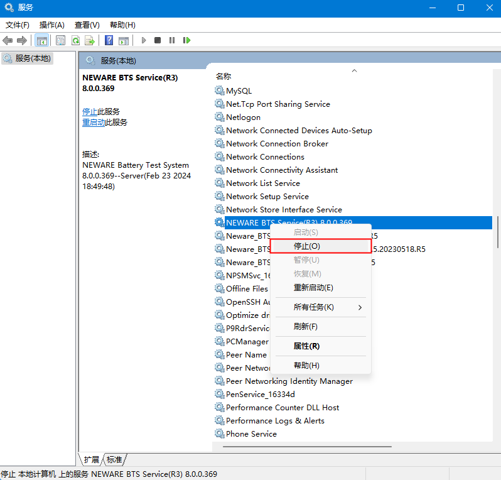Viewport: 501px width, 480px height.
Task: Choose 停止(O) in the context menu
Action: point(321,246)
